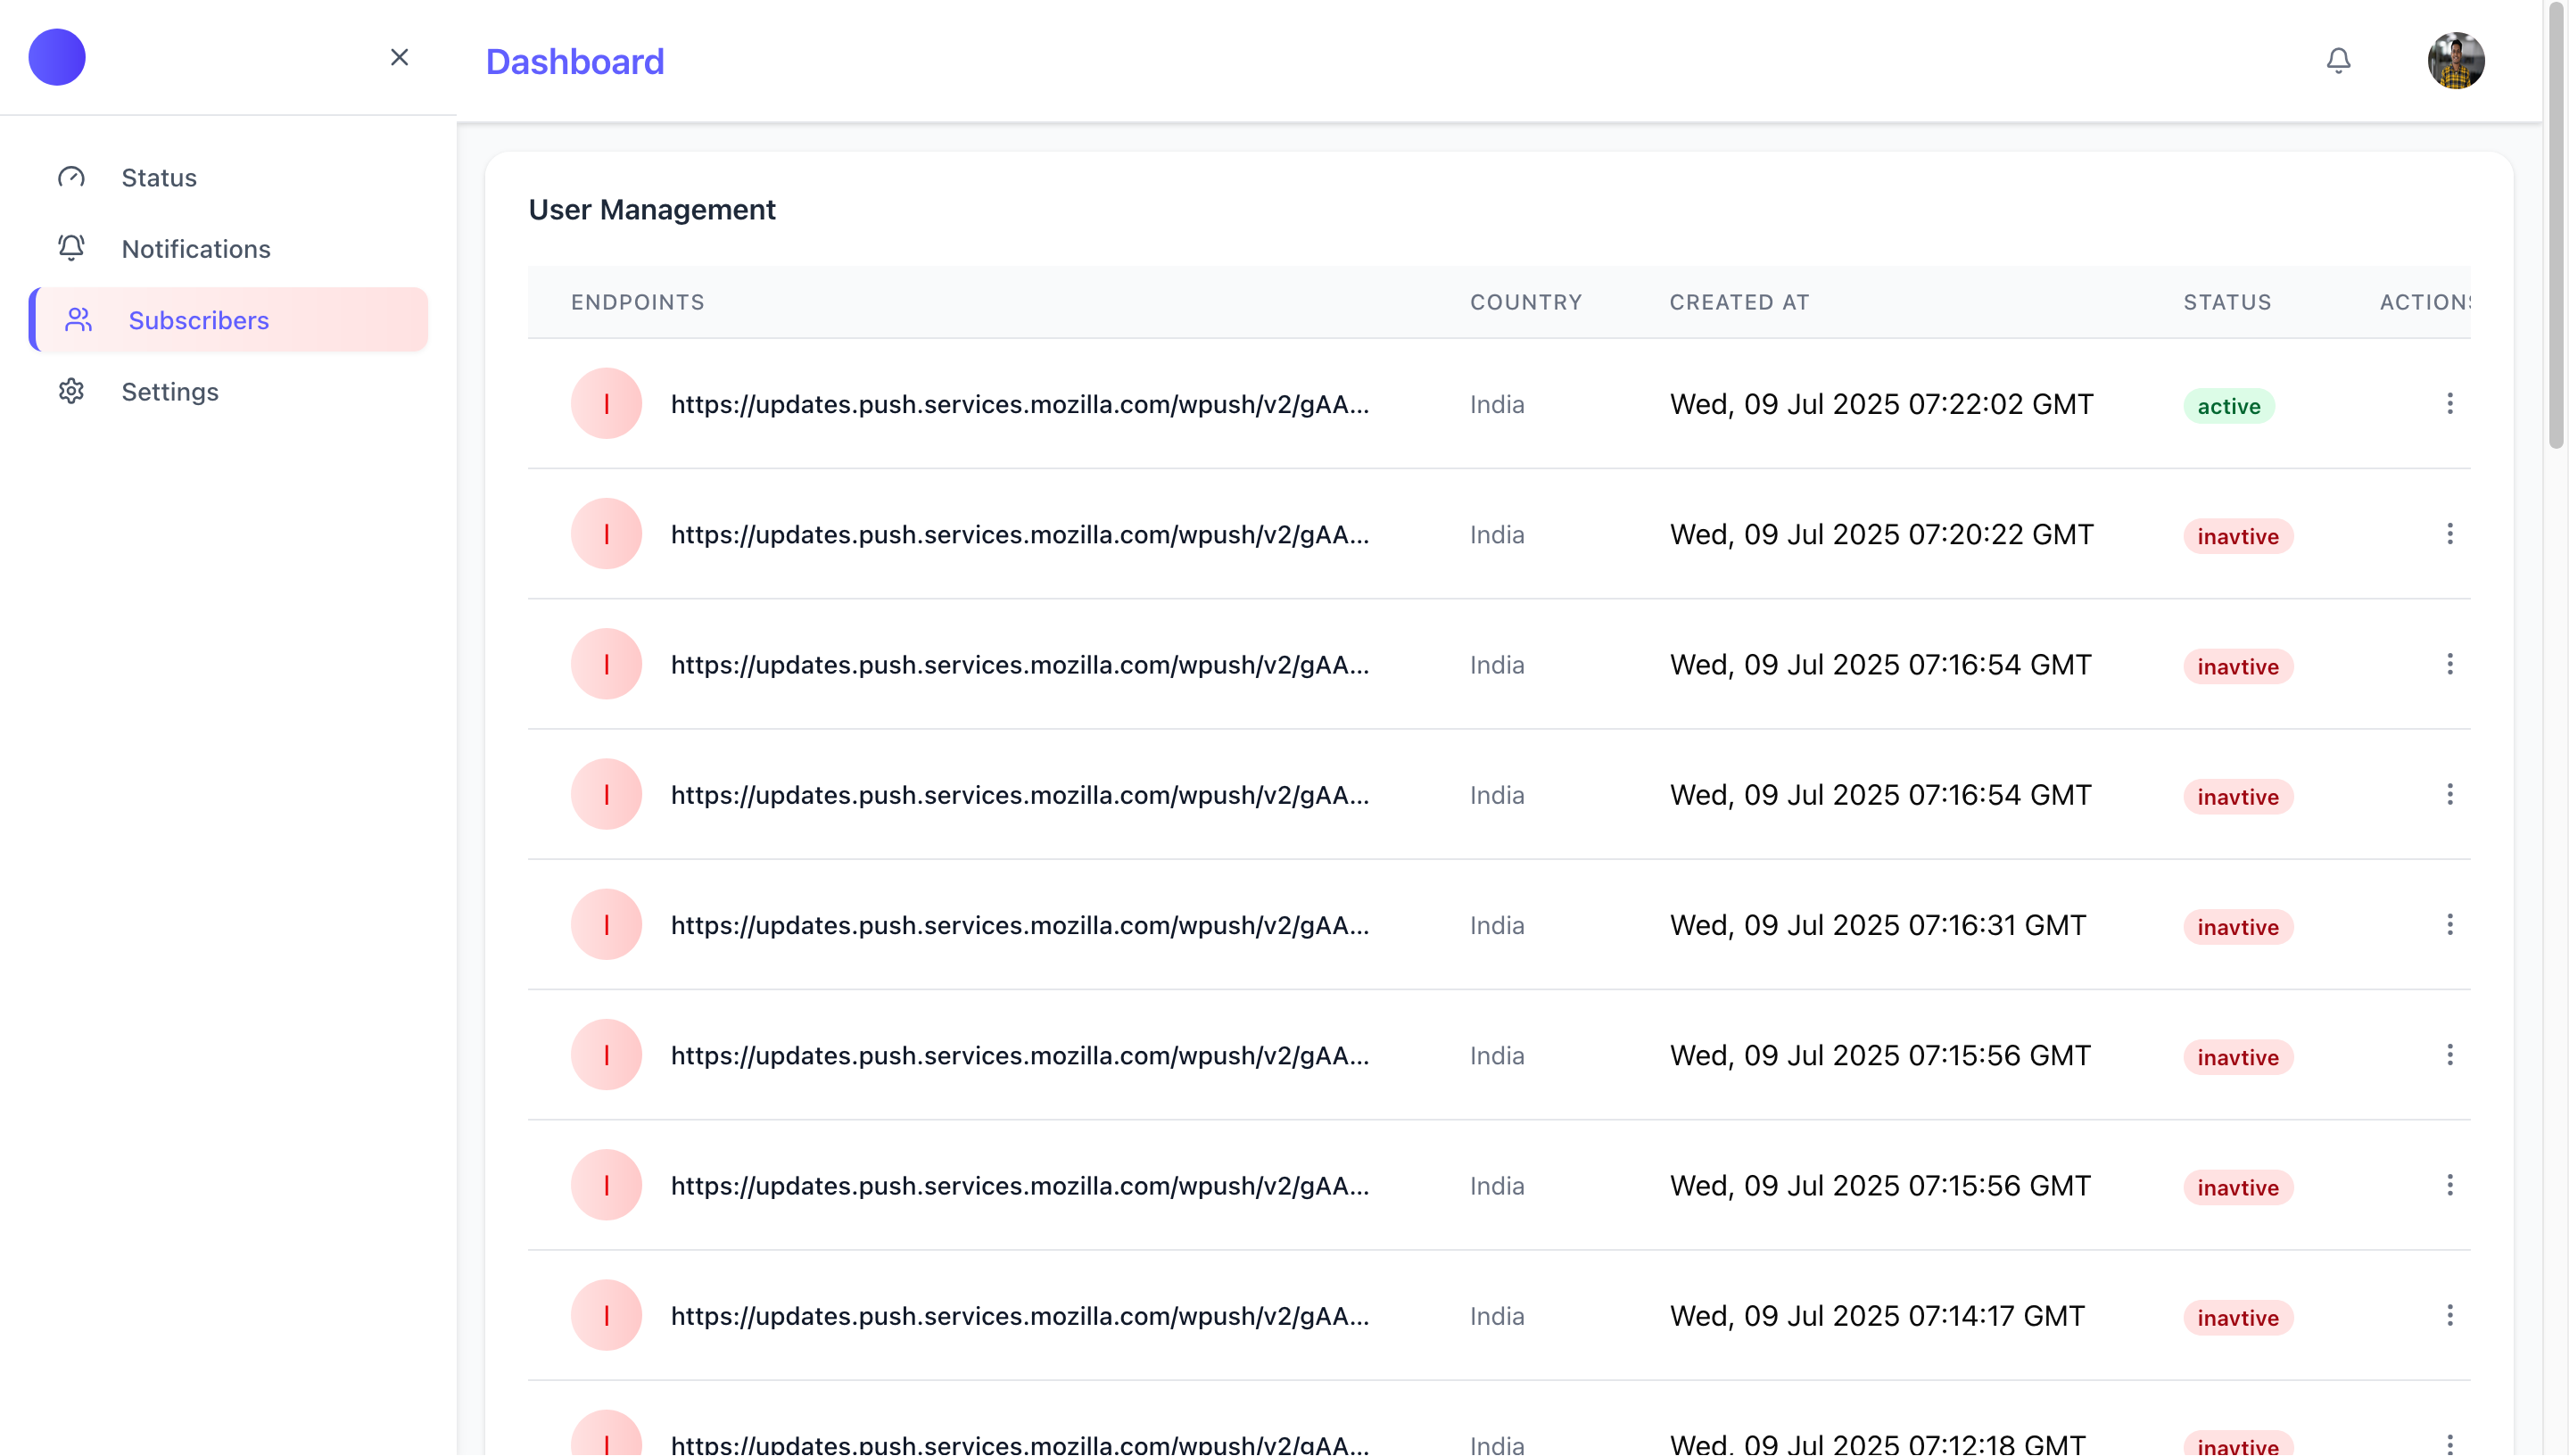2569x1456 pixels.
Task: Click avatar of the 07:14:17 subscriber
Action: click(606, 1316)
